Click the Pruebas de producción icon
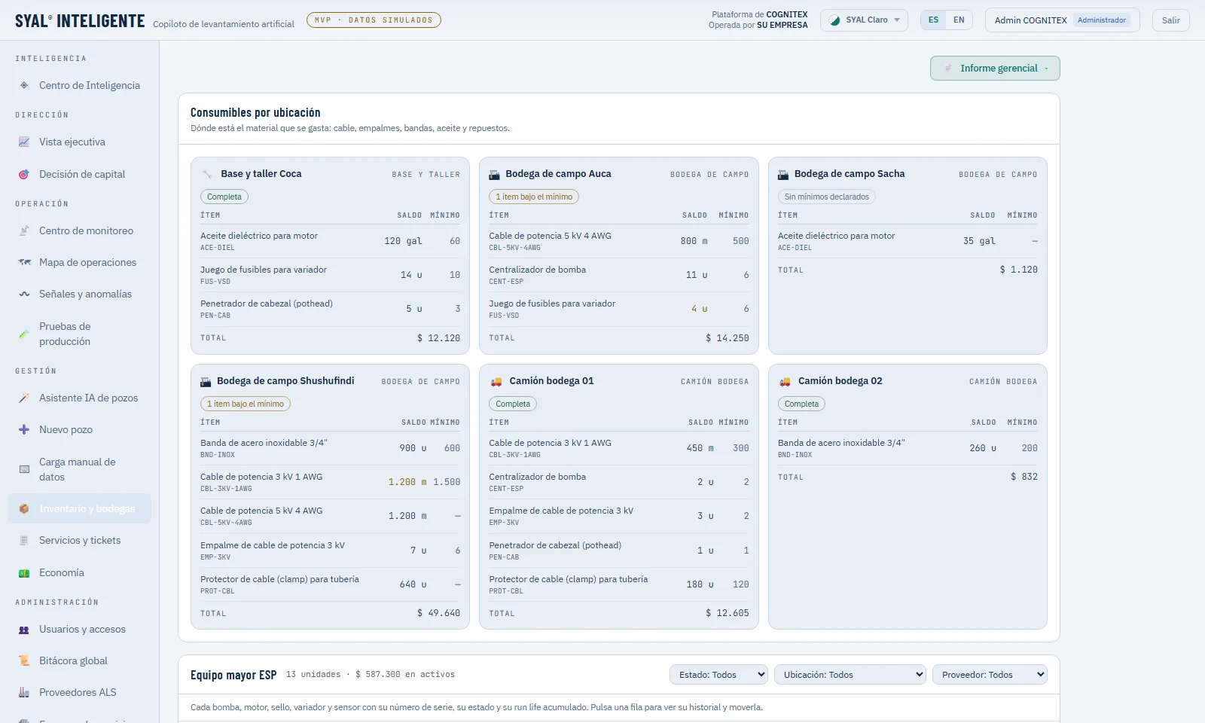1205x723 pixels. [24, 334]
